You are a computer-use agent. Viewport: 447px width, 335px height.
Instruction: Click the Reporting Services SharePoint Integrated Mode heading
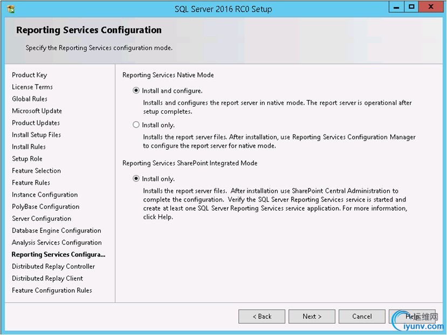190,163
